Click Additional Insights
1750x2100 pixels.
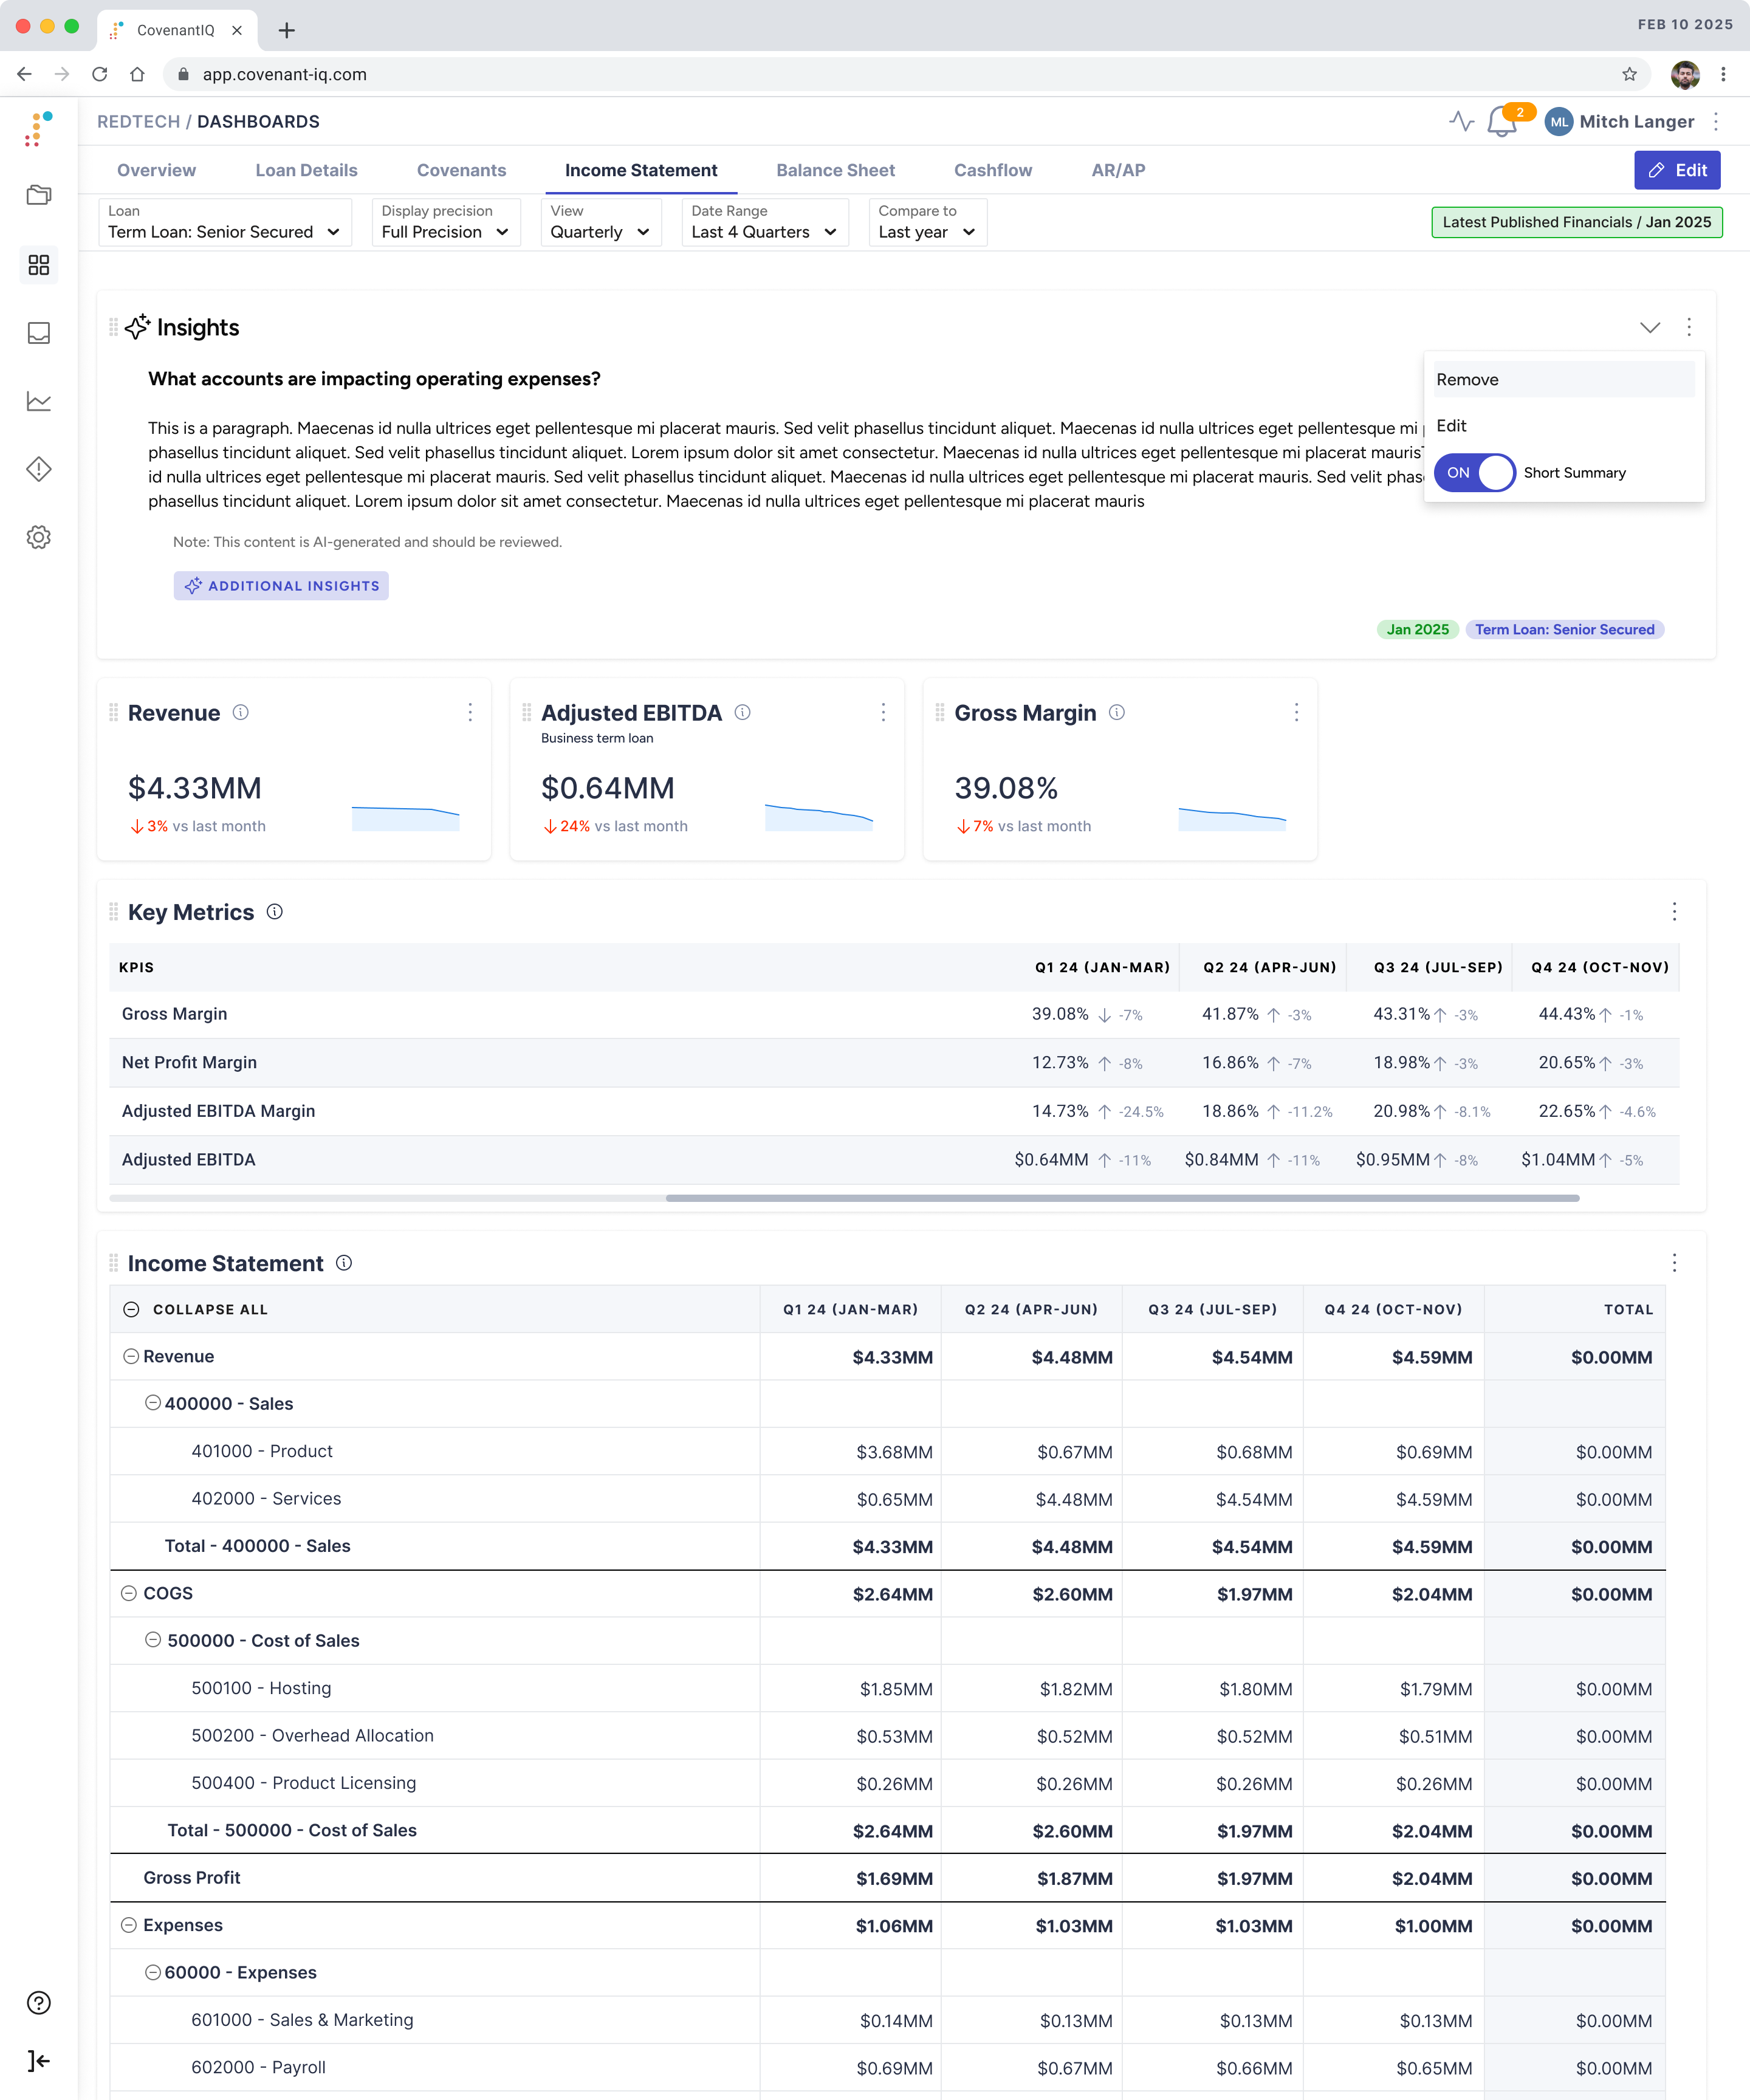[281, 586]
